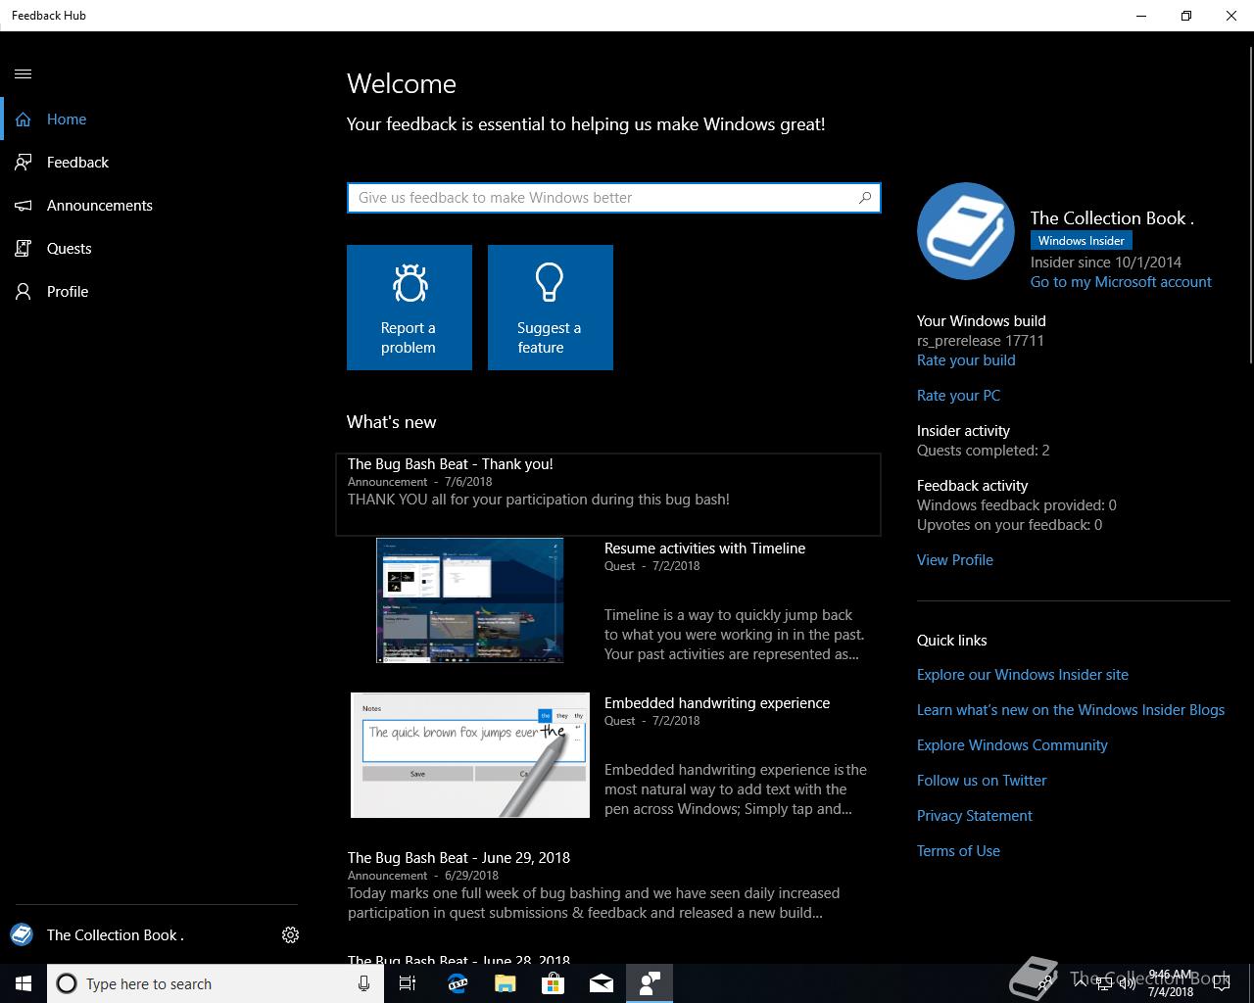This screenshot has height=1003, width=1254.
Task: Click the Windows Insider badge
Action: tap(1082, 241)
